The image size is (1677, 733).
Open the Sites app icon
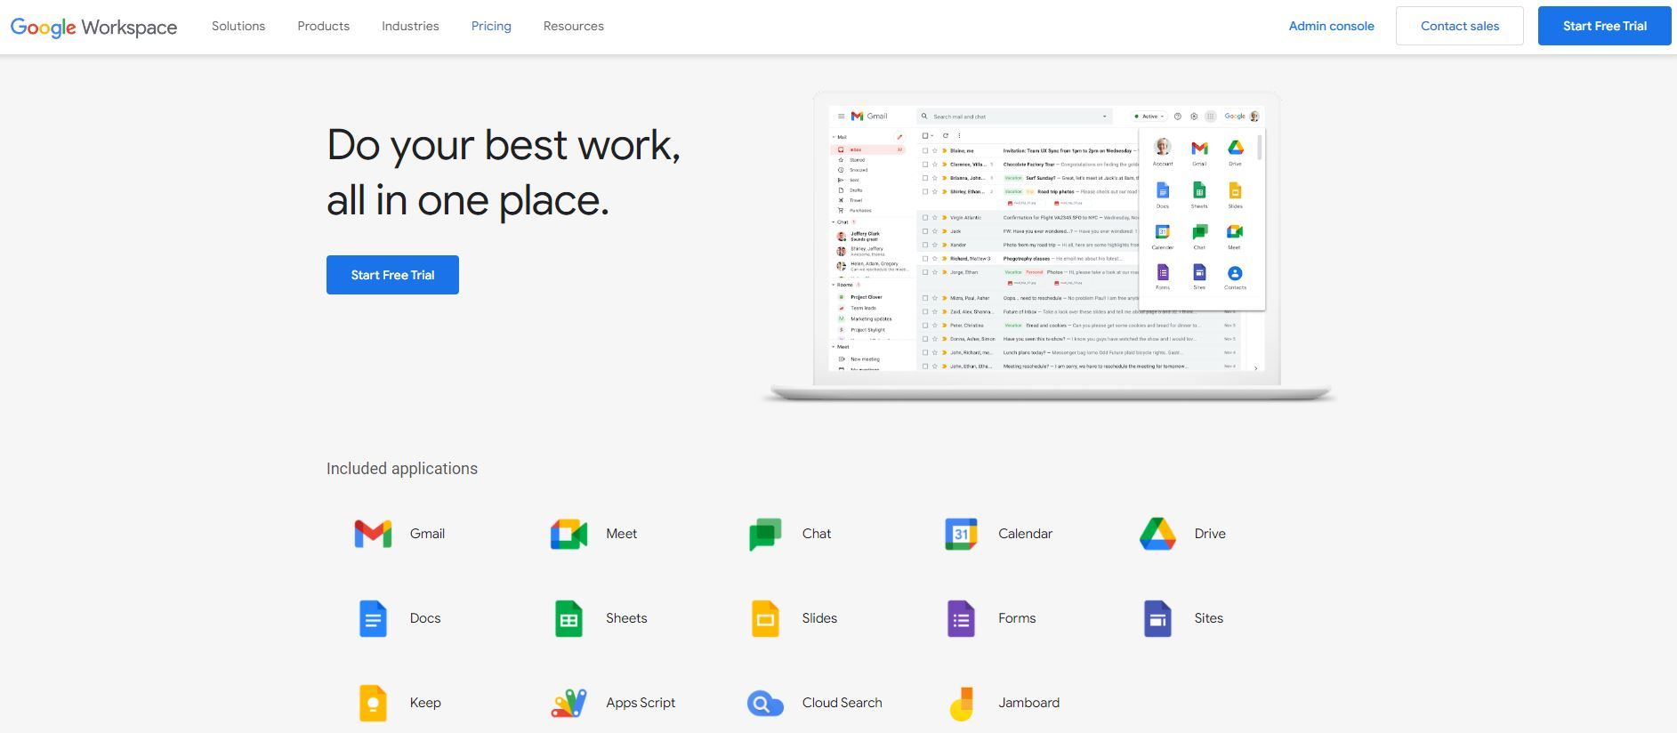[x=1157, y=618]
